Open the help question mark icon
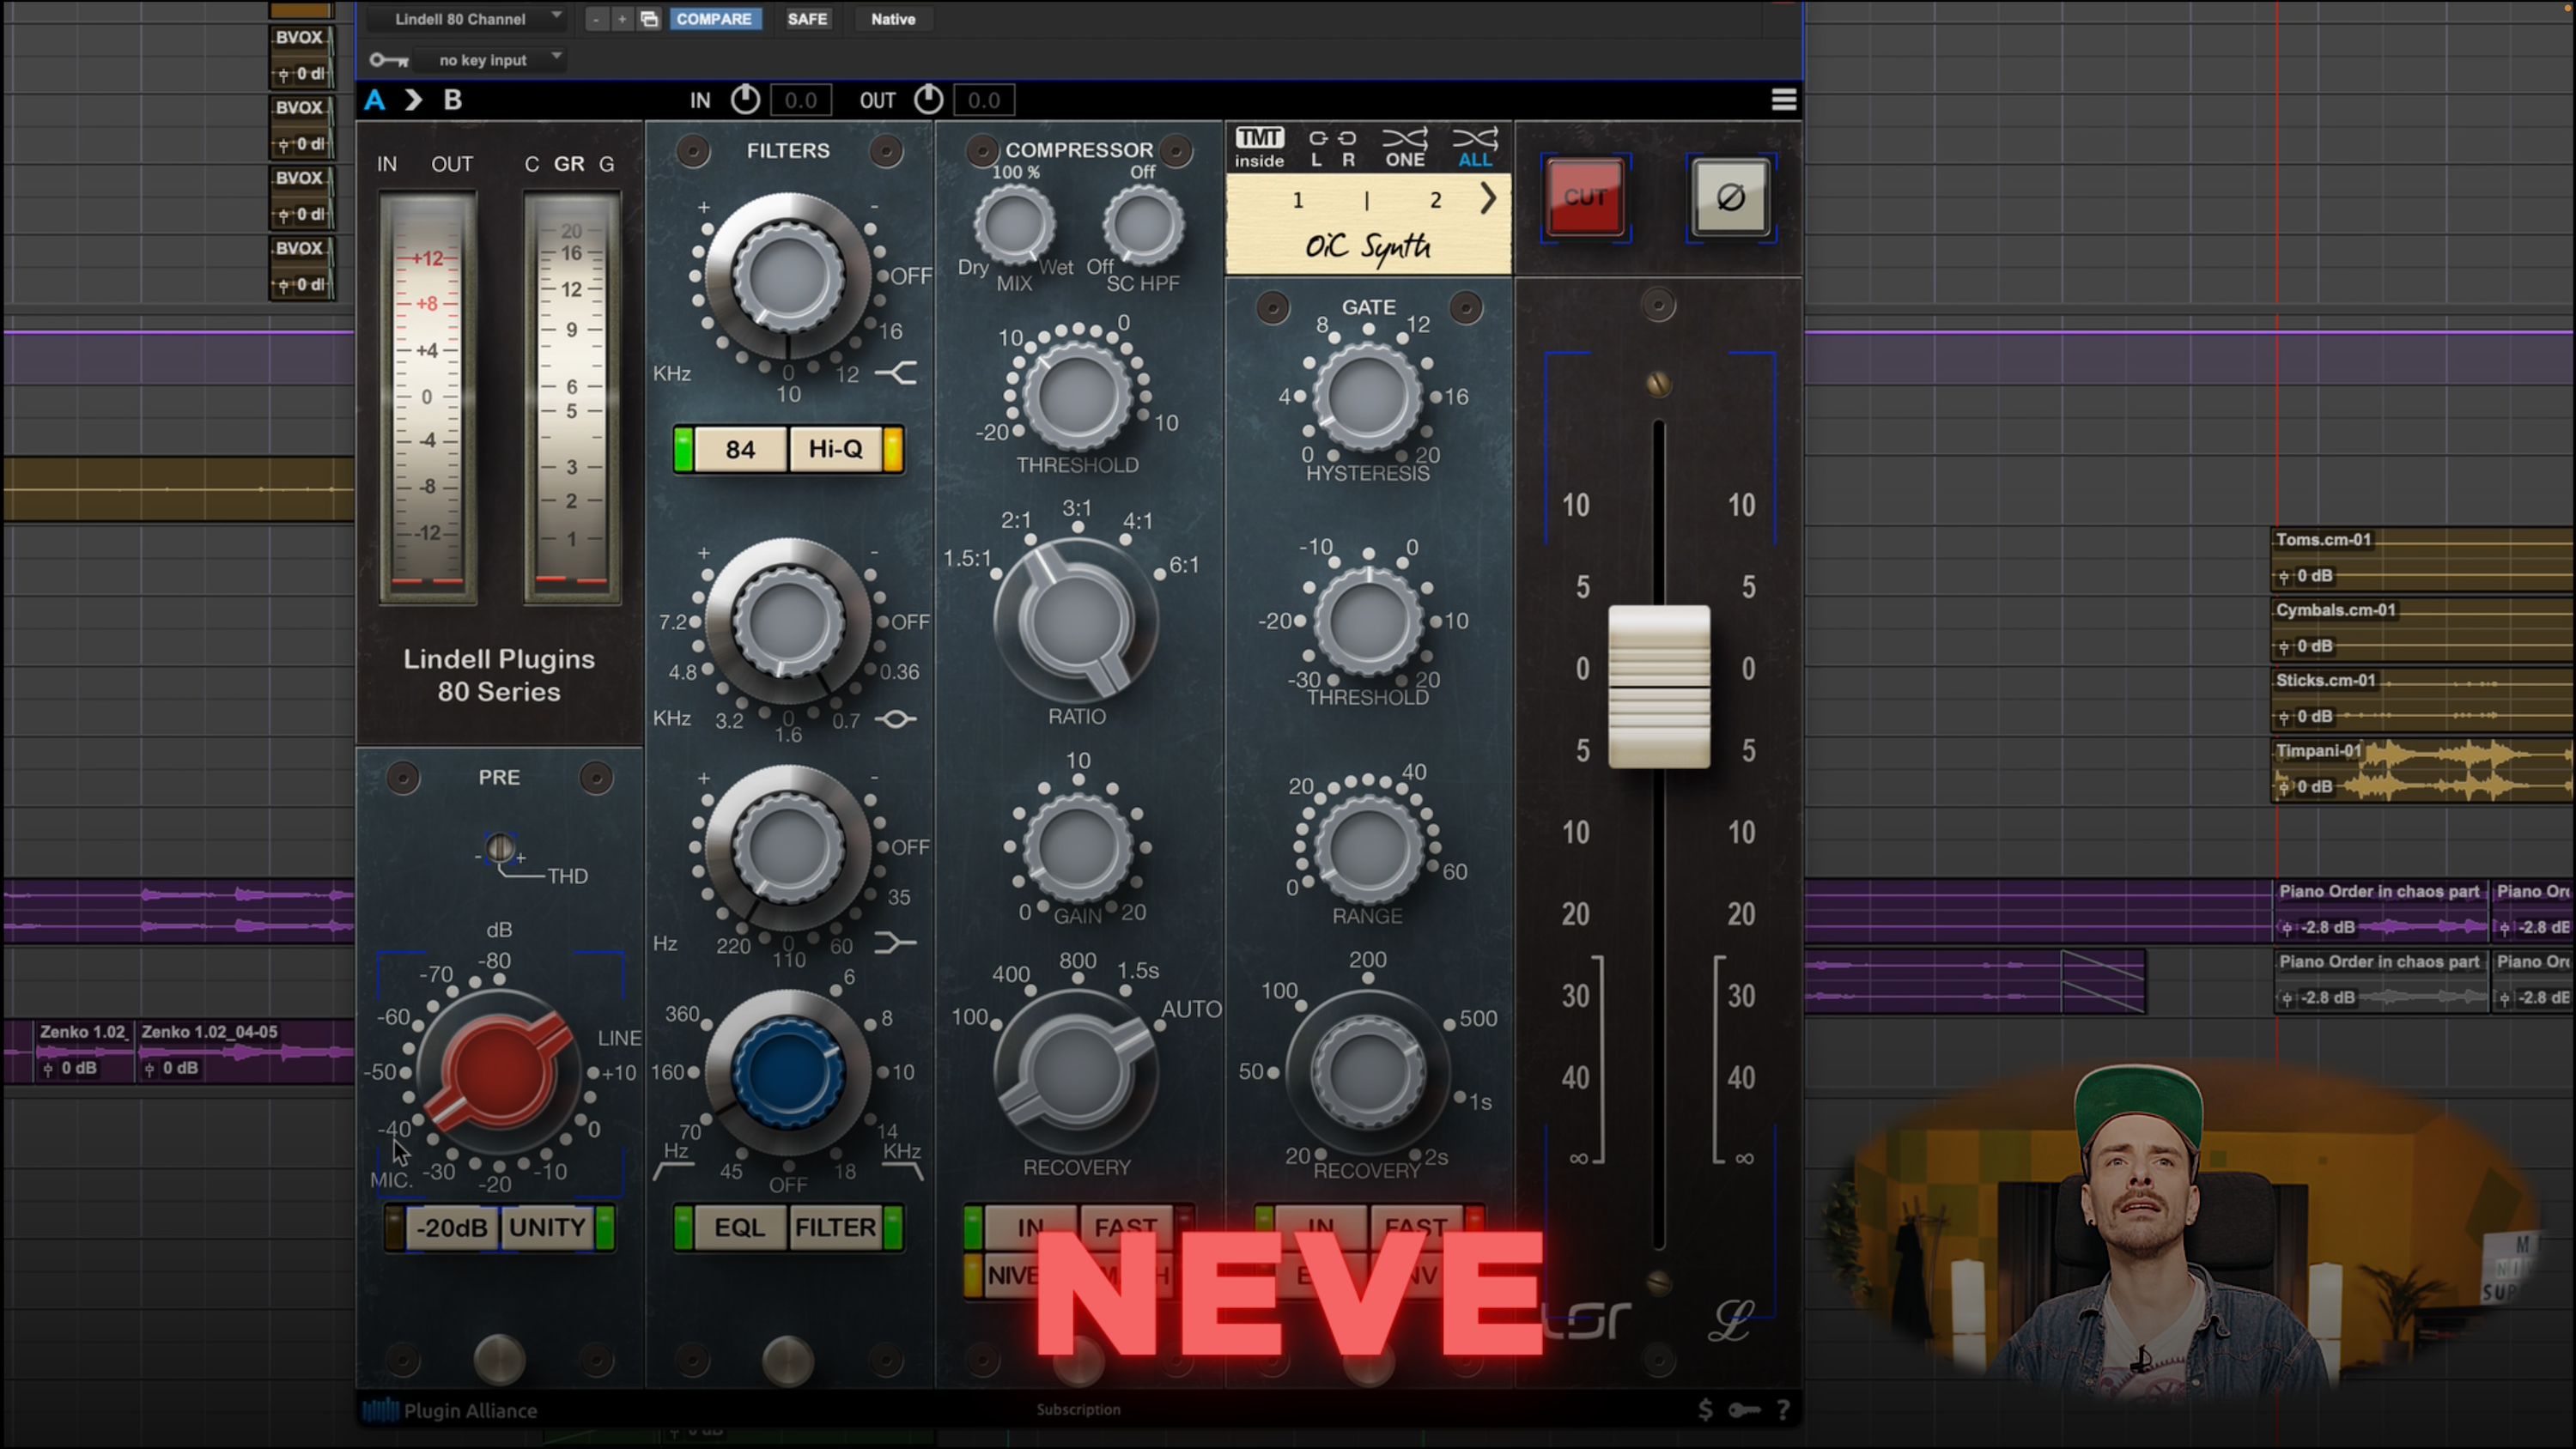 tap(1783, 1410)
